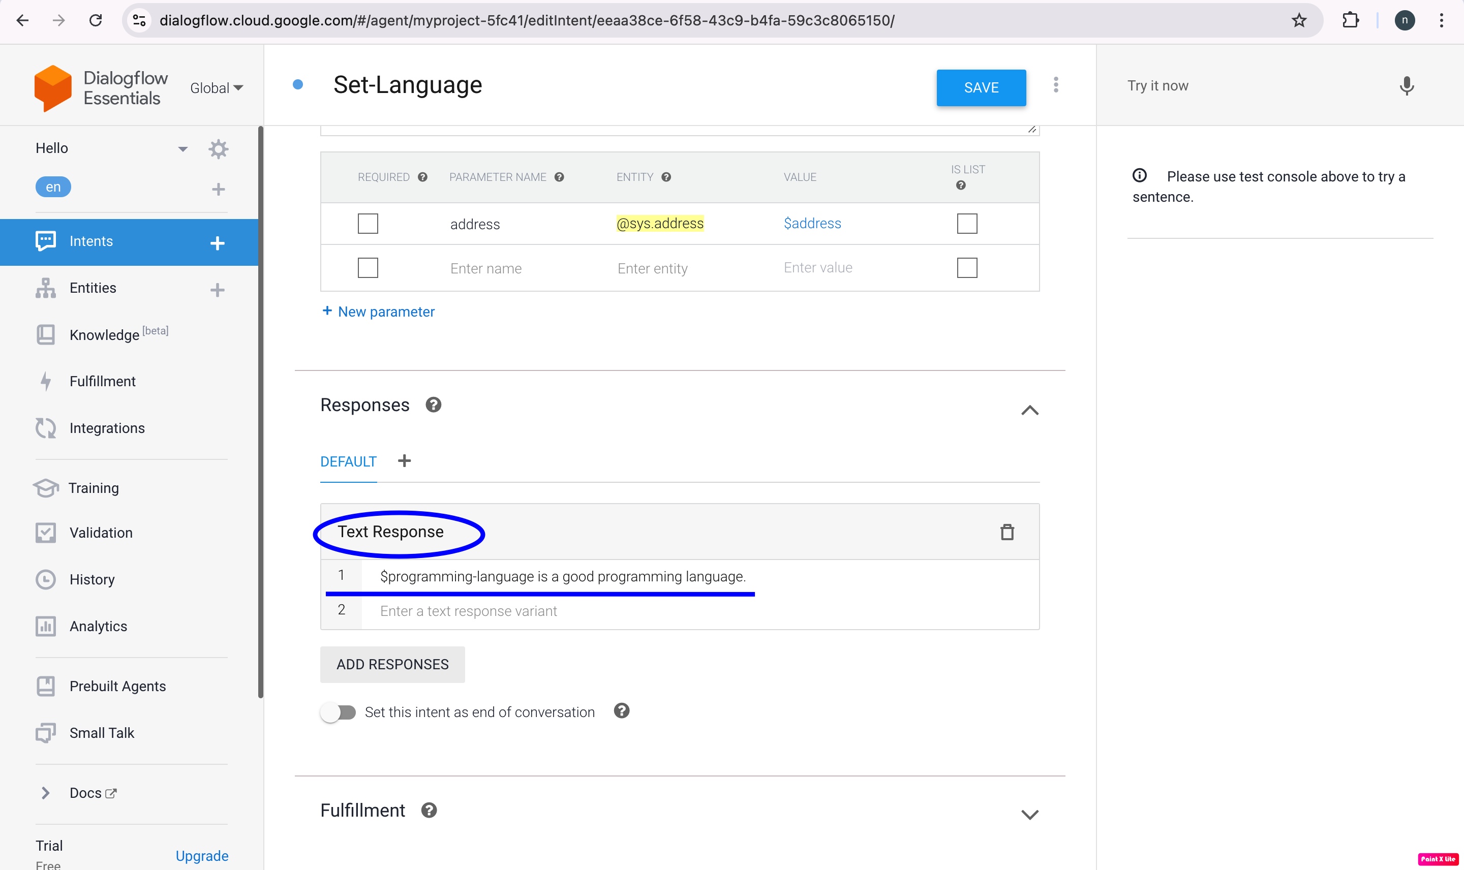Click the Integrations sidebar icon
Viewport: 1464px width, 870px height.
point(46,428)
